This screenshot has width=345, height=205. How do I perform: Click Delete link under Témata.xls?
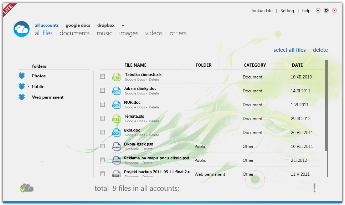(x=154, y=121)
